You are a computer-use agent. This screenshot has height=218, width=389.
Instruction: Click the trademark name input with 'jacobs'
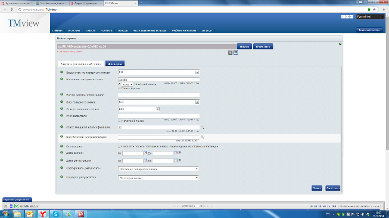[158, 80]
